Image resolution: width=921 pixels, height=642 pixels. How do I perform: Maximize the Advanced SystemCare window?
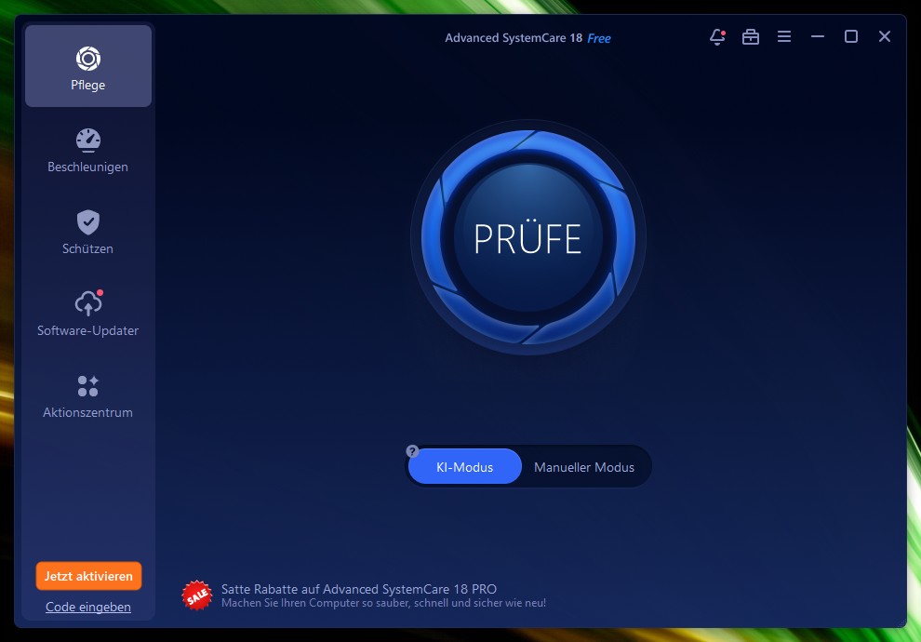[851, 36]
